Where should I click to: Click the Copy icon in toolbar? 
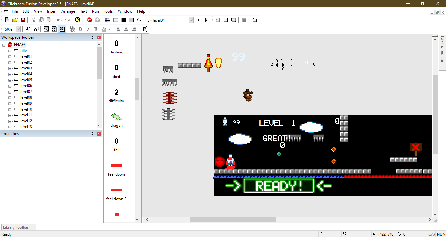point(41,20)
